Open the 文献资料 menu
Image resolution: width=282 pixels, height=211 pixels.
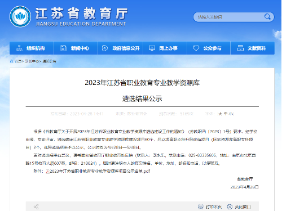[x=253, y=48]
